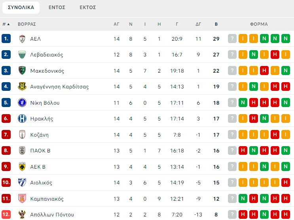
Task: Switch to the ΕΝΤΟΣ tab
Action: [57, 8]
